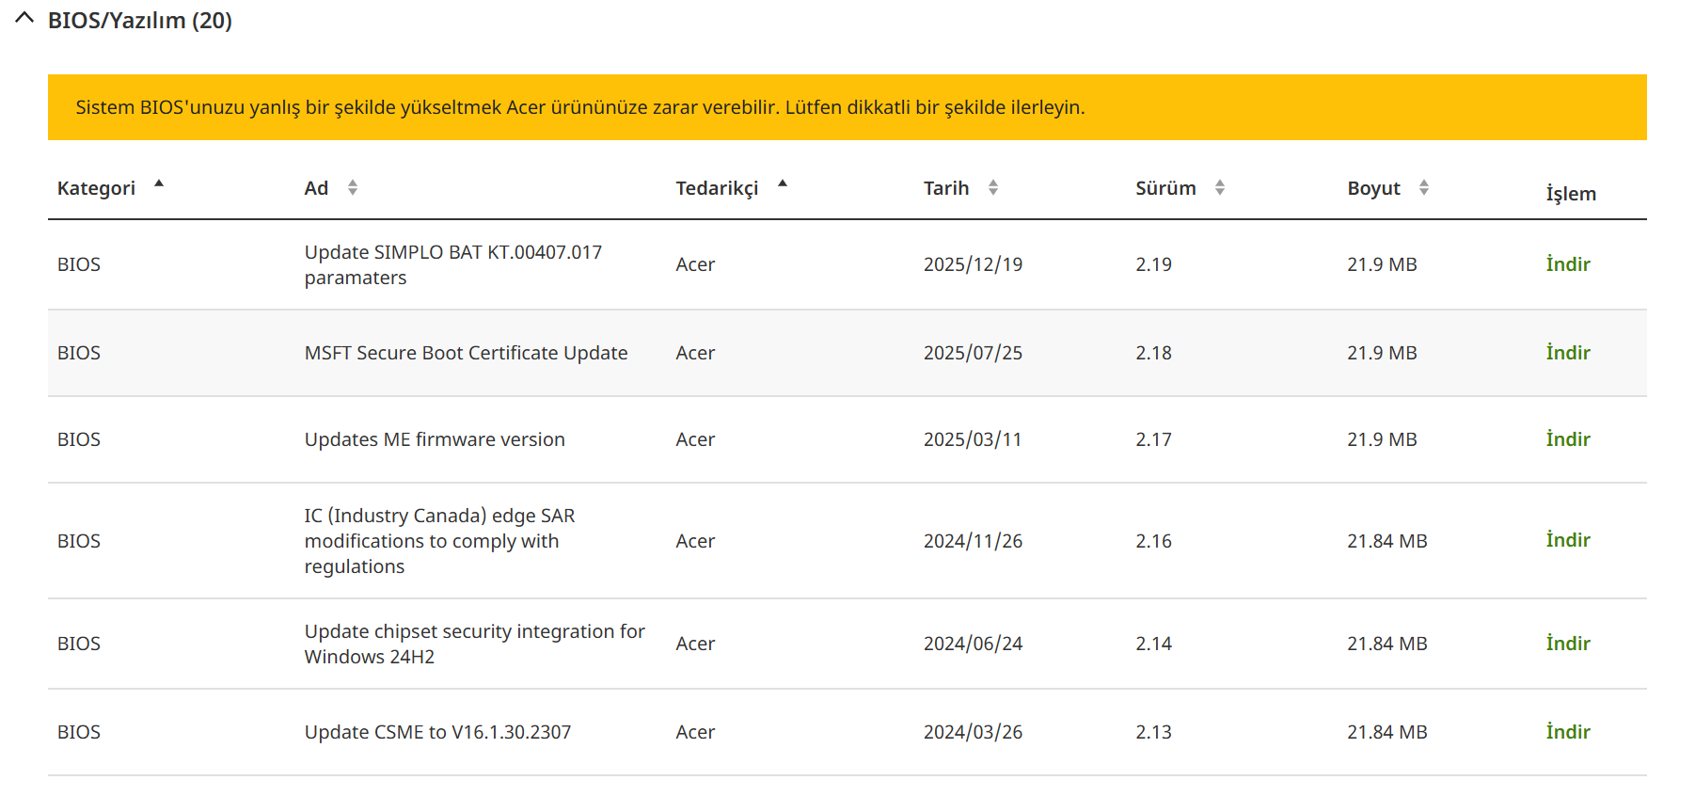Click the İşlem column header

coord(1571,193)
